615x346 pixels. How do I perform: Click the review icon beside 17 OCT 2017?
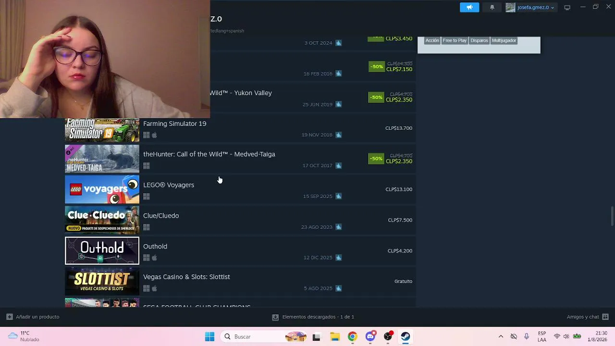339,166
